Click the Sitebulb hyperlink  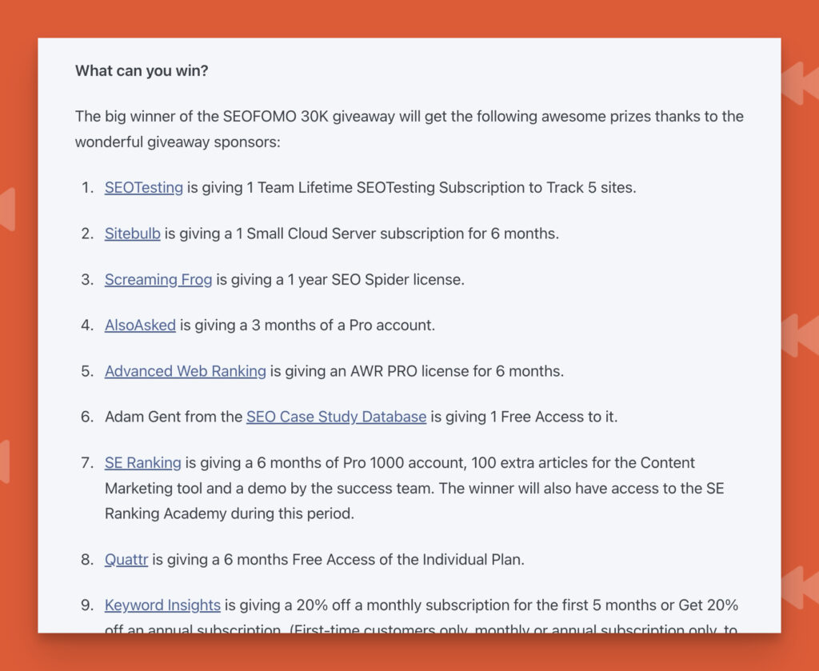(x=133, y=234)
